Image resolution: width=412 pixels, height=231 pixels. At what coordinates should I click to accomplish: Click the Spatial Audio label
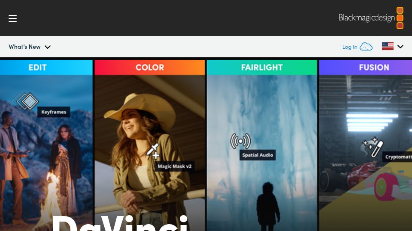pyautogui.click(x=257, y=155)
